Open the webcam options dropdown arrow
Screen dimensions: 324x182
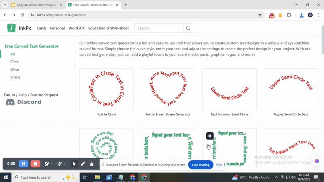coord(52,164)
